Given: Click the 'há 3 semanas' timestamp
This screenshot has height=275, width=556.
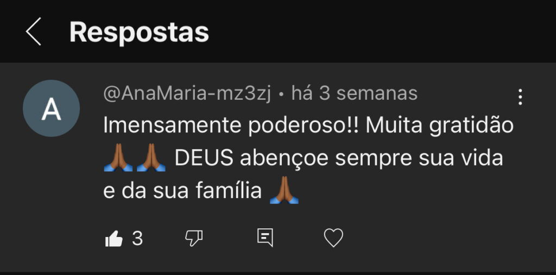Looking at the screenshot, I should coord(355,94).
